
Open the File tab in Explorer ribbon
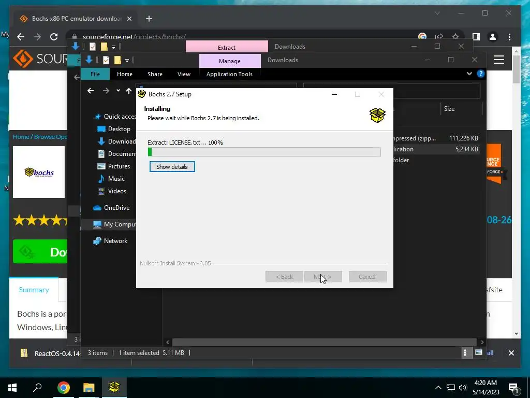(95, 74)
